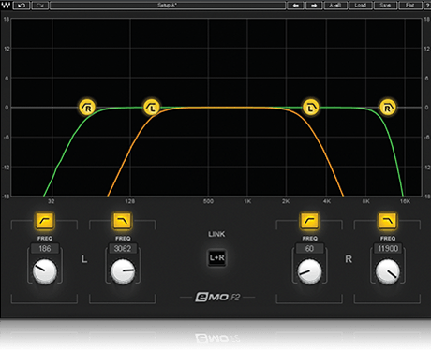
Task: Toggle the R channel high-pass filter button
Action: click(x=309, y=221)
